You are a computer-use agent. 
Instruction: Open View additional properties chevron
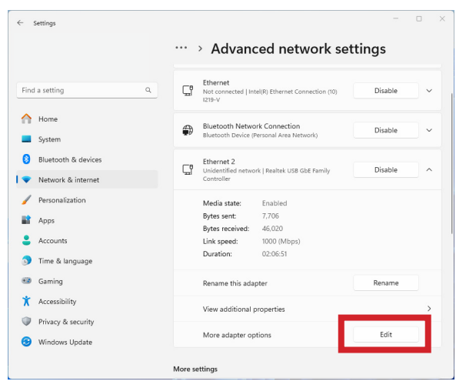click(429, 309)
